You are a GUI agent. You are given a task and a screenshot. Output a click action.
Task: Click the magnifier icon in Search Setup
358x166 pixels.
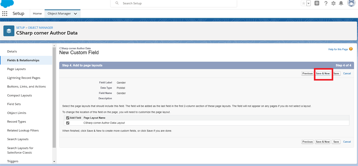117,3
